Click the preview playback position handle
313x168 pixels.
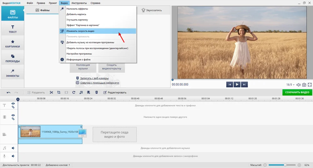tap(172, 80)
